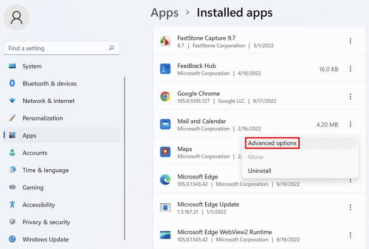Go to System settings
The width and height of the screenshot is (369, 249).
(x=62, y=66)
